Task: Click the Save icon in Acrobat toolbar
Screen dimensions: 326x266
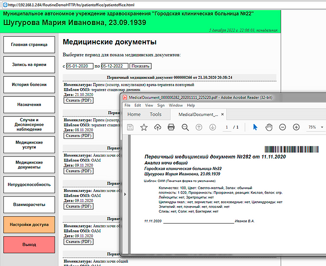Action: [x=130, y=127]
